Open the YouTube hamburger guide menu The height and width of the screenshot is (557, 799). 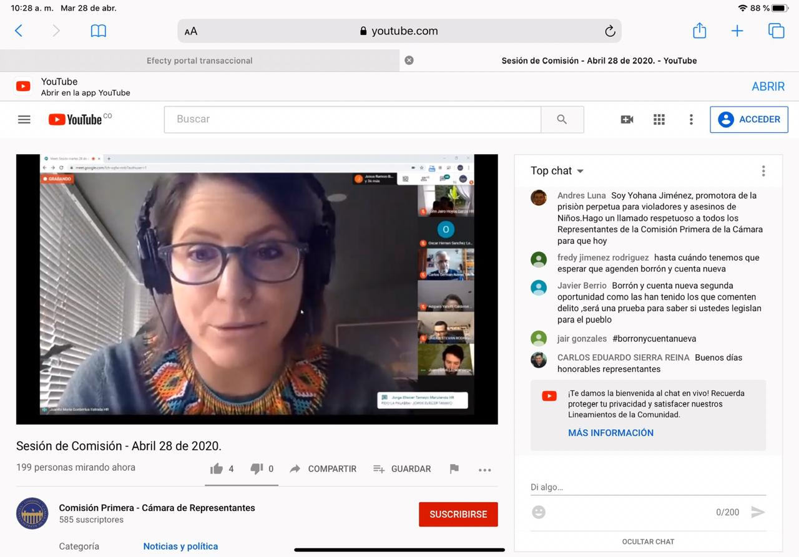(x=24, y=120)
